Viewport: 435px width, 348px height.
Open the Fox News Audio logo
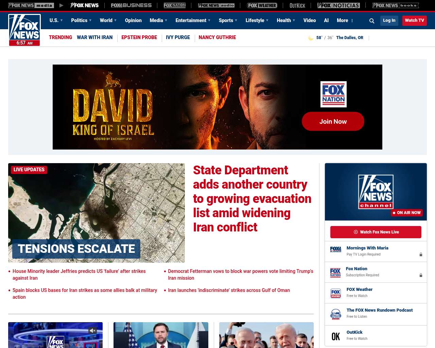click(x=216, y=5)
